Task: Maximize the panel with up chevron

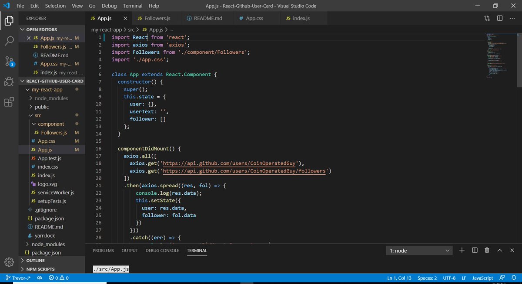Action: [x=500, y=250]
